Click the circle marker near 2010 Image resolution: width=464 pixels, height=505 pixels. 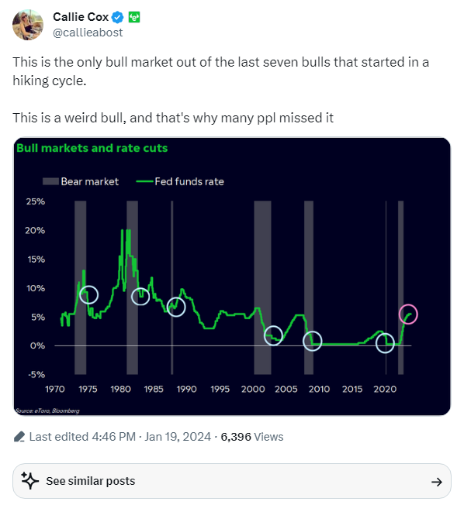click(313, 341)
